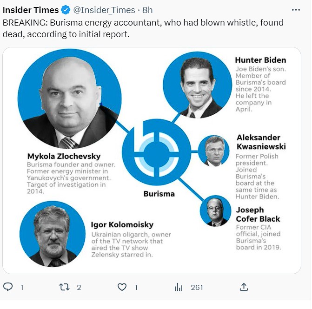
Task: Click the share upload arrow icon
Action: 244,287
